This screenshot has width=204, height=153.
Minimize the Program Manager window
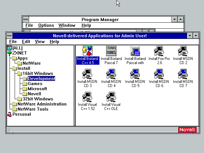point(174,19)
